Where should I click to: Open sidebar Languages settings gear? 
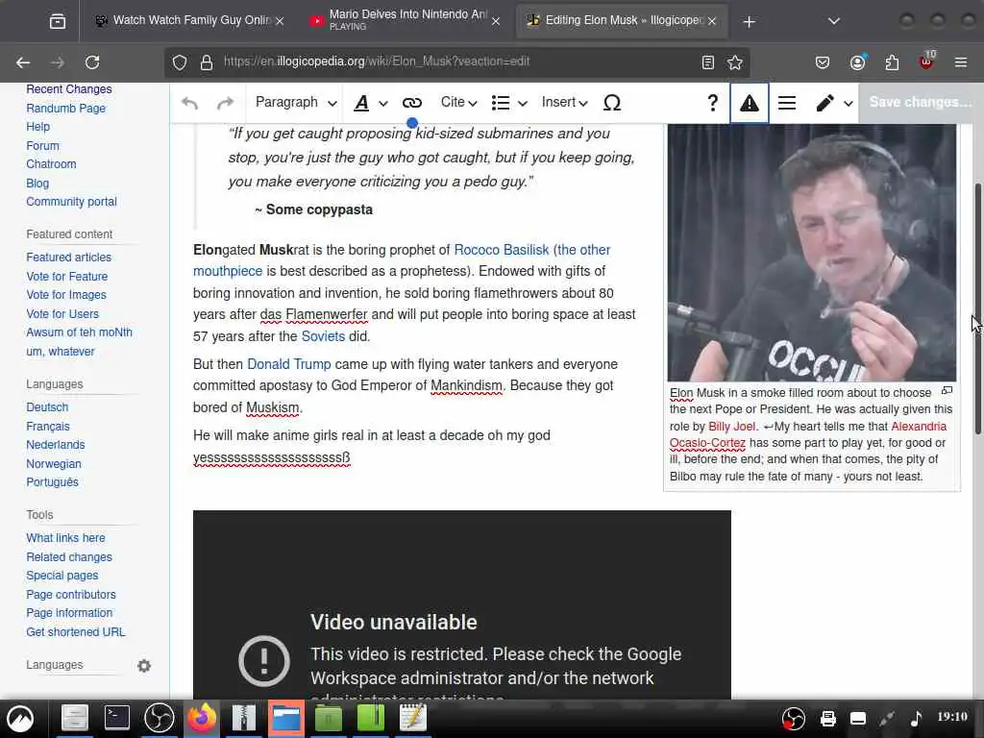(144, 665)
